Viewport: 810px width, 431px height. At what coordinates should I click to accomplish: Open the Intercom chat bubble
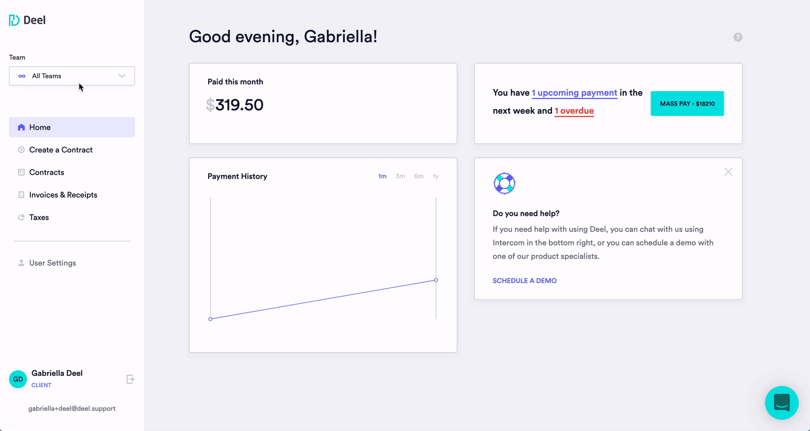point(781,403)
